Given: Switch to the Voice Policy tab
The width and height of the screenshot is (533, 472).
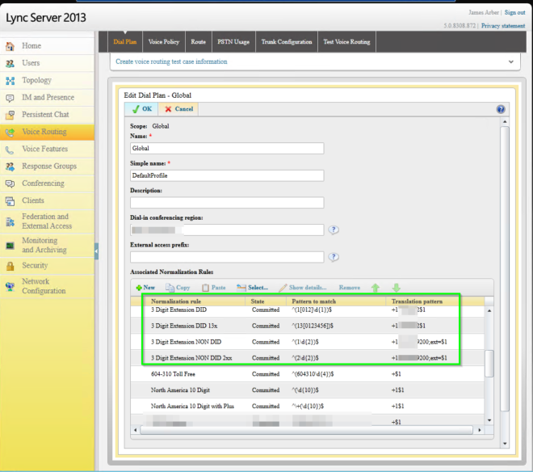Looking at the screenshot, I should [x=164, y=41].
